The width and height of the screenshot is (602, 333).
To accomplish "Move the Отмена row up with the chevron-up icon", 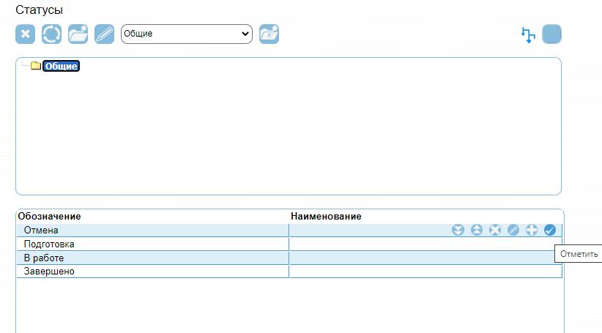I will (x=477, y=231).
